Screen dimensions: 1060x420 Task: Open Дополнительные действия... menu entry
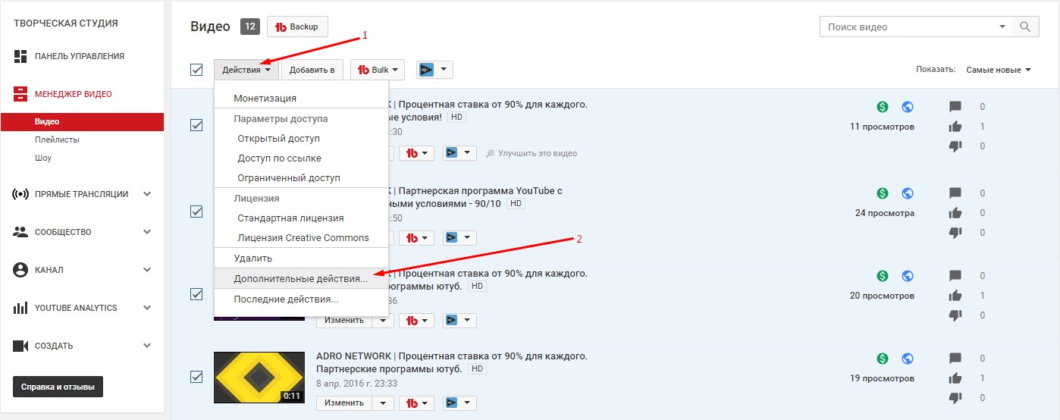pyautogui.click(x=301, y=279)
